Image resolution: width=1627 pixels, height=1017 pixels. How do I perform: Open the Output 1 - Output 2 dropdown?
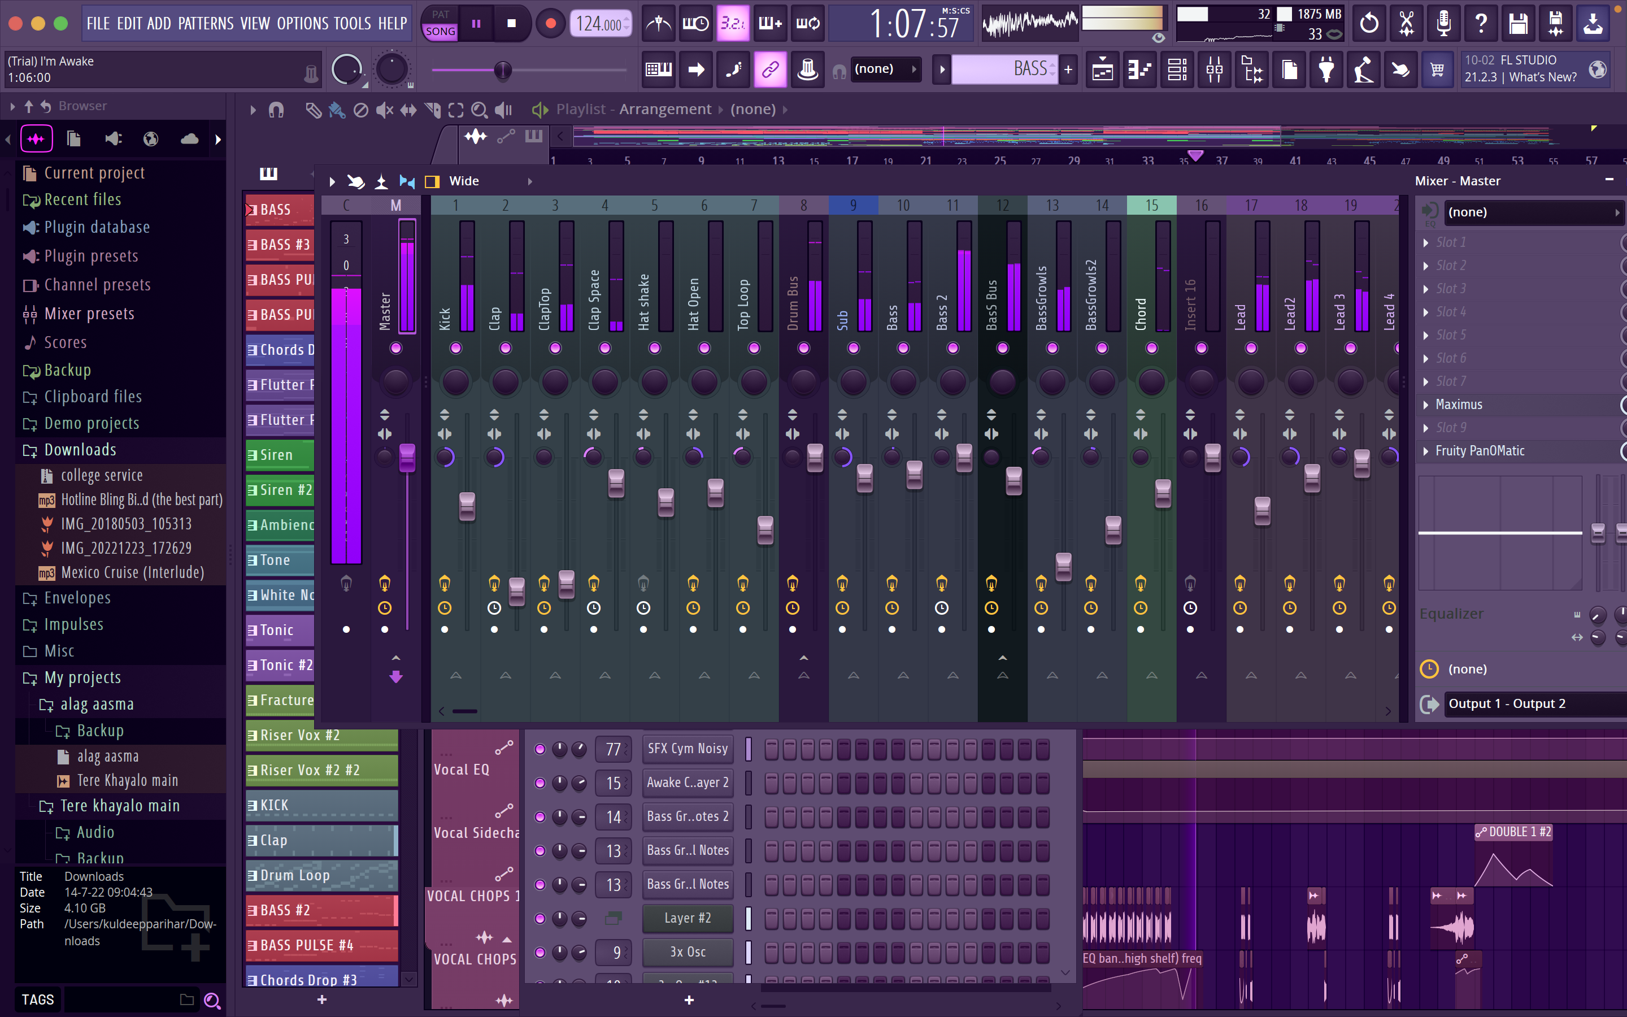tap(1535, 703)
